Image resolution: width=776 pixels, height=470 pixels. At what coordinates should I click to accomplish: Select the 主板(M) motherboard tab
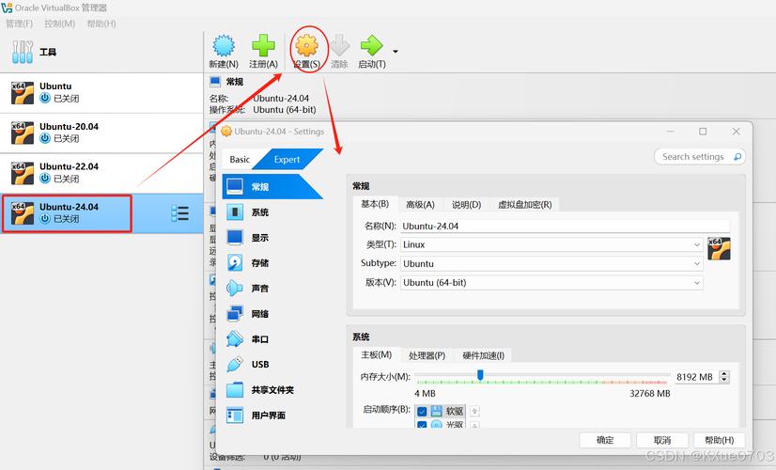pyautogui.click(x=376, y=355)
